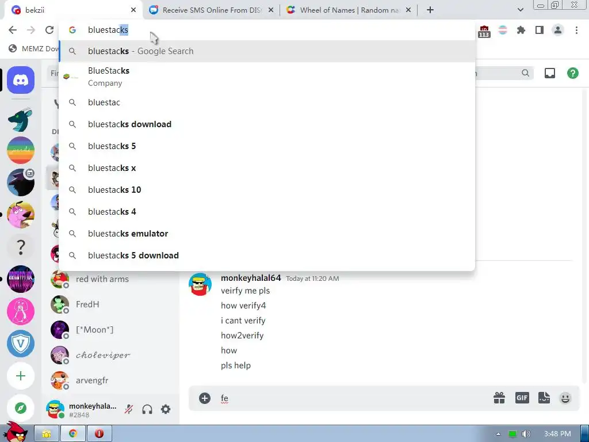Open the blue shield V server icon

pos(21,344)
